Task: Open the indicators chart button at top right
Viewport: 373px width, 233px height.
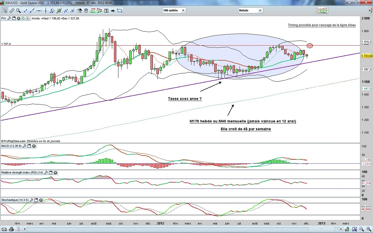Action: point(321,10)
